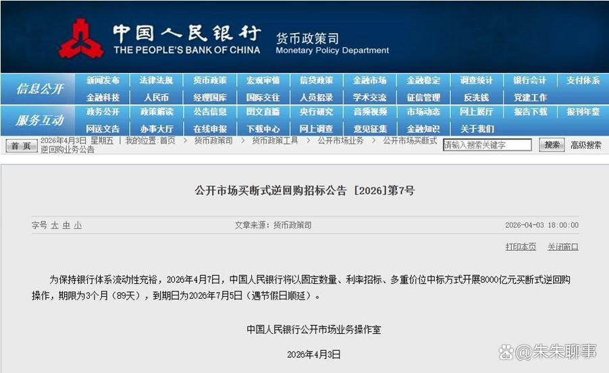The height and width of the screenshot is (373, 609).
Task: Go to 关于我们 page
Action: [477, 128]
